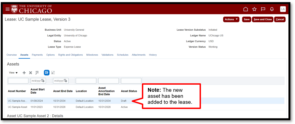Click the Asset End Date filter field

[x=58, y=81]
